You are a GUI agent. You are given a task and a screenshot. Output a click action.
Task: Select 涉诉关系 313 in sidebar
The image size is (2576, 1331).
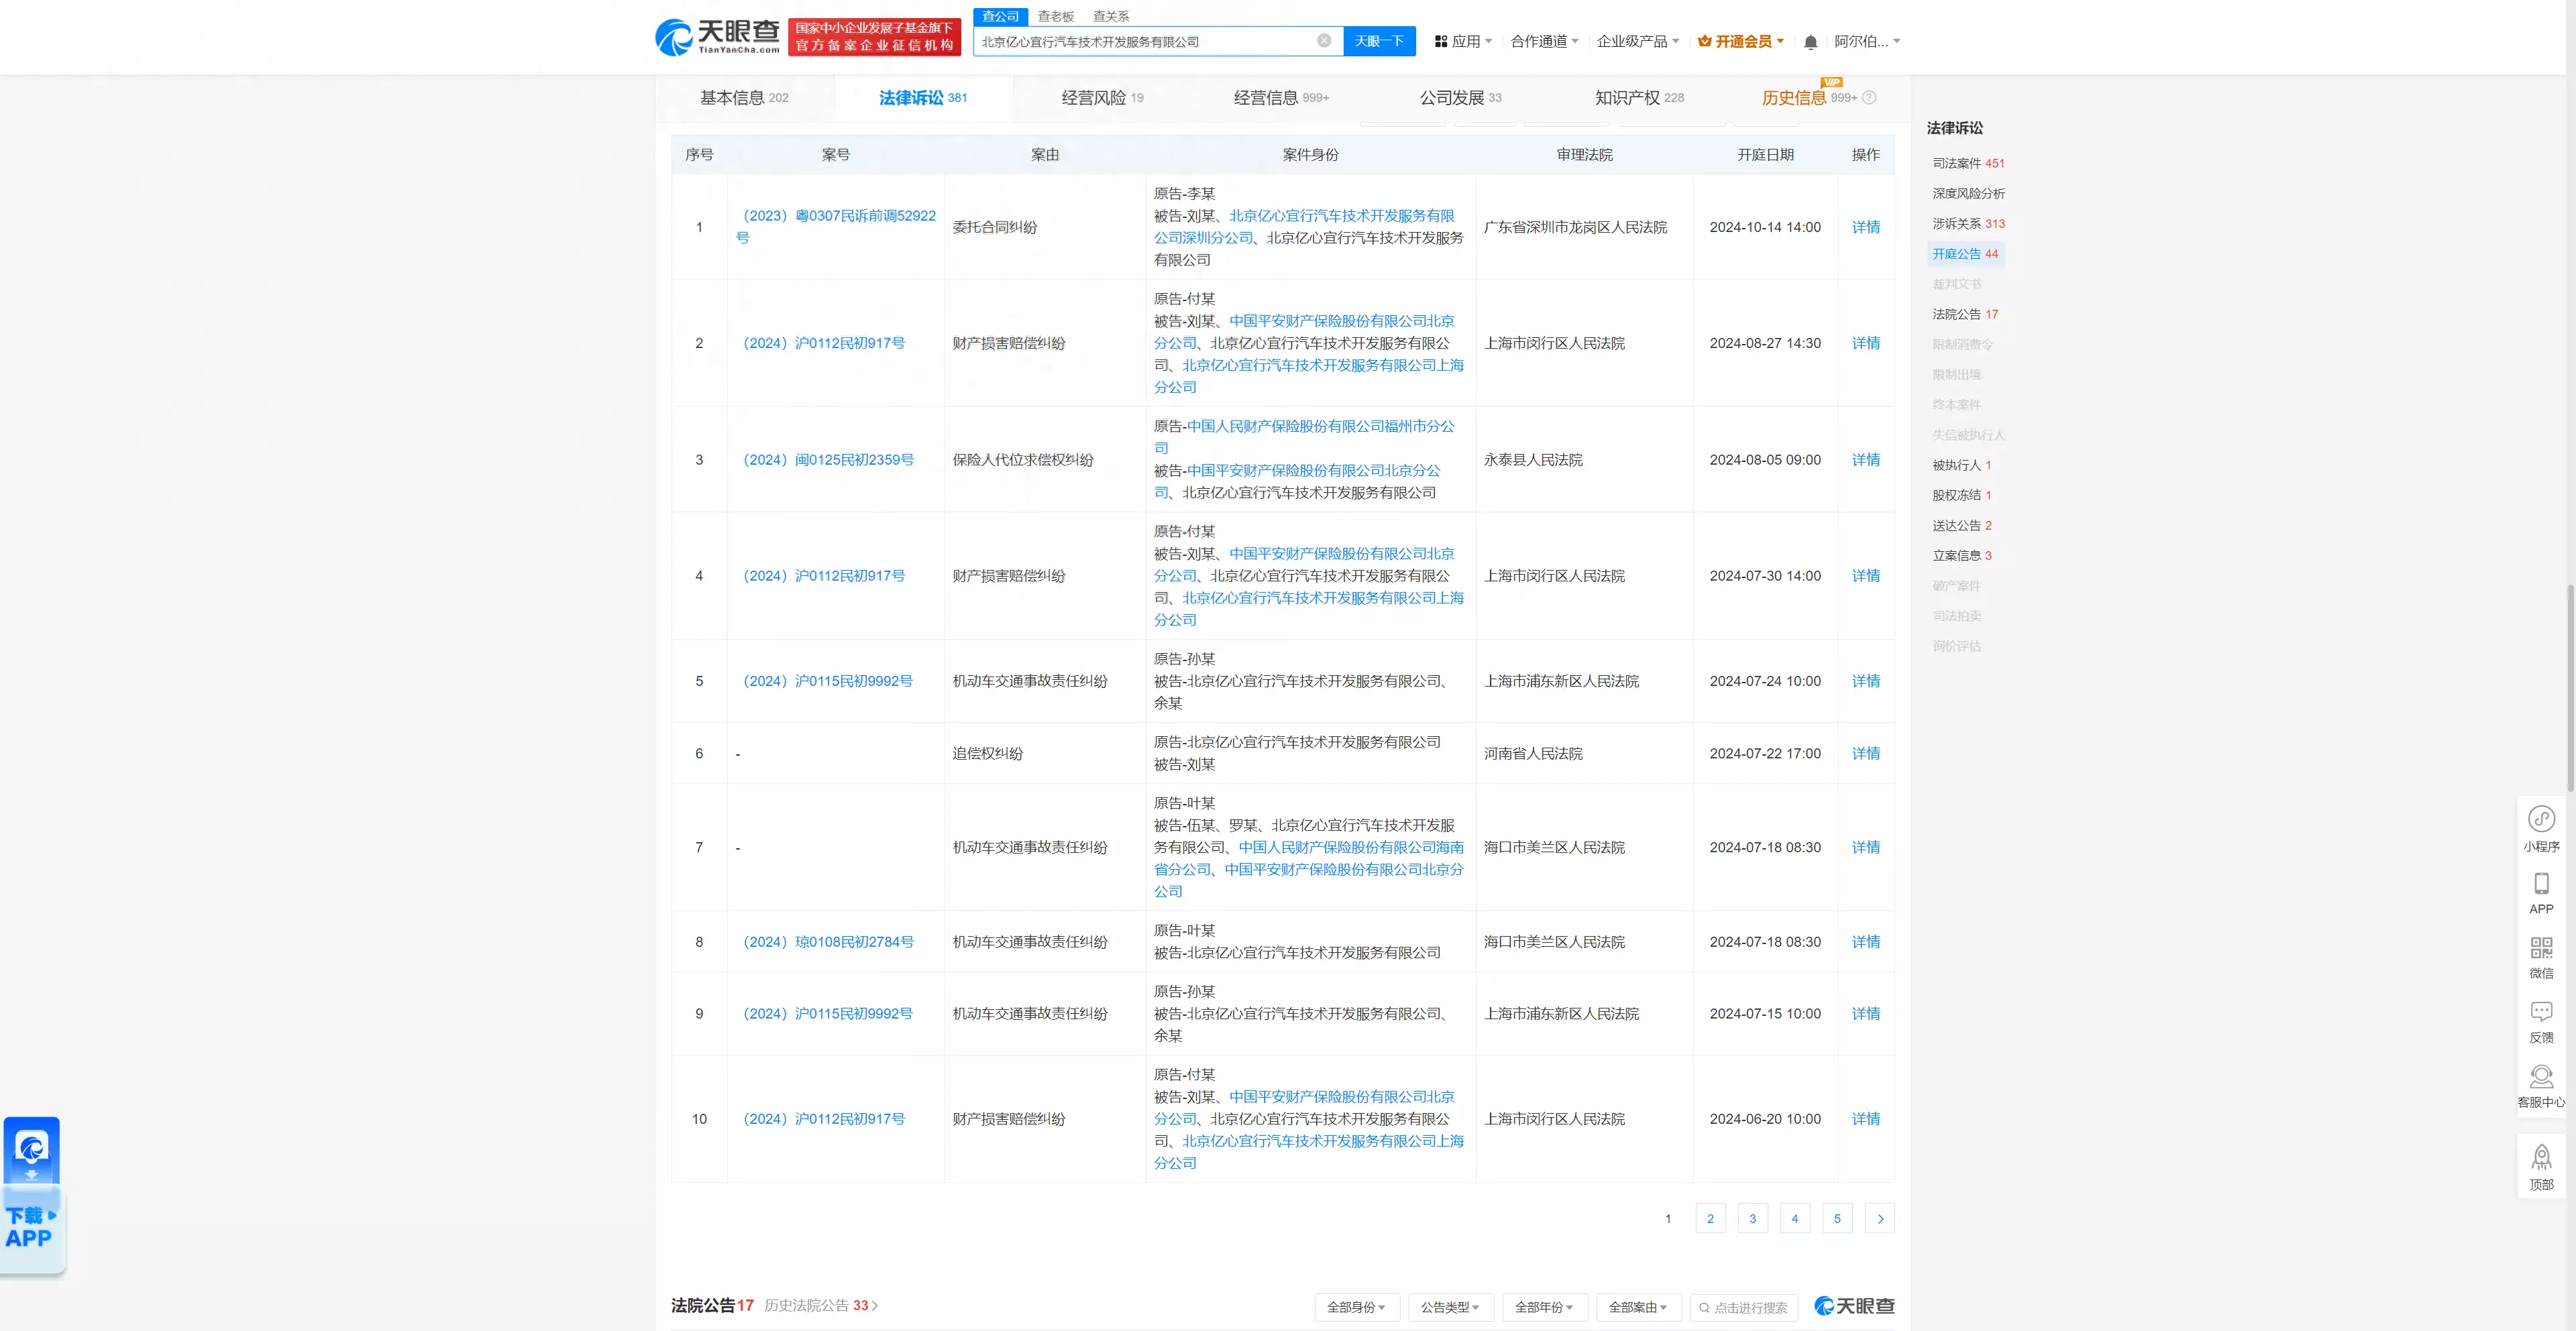pos(1968,224)
